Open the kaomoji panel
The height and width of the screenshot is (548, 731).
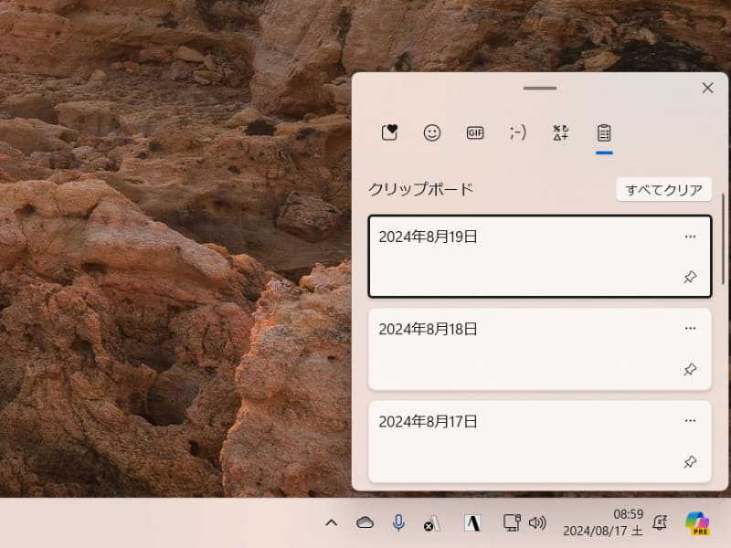(x=517, y=132)
